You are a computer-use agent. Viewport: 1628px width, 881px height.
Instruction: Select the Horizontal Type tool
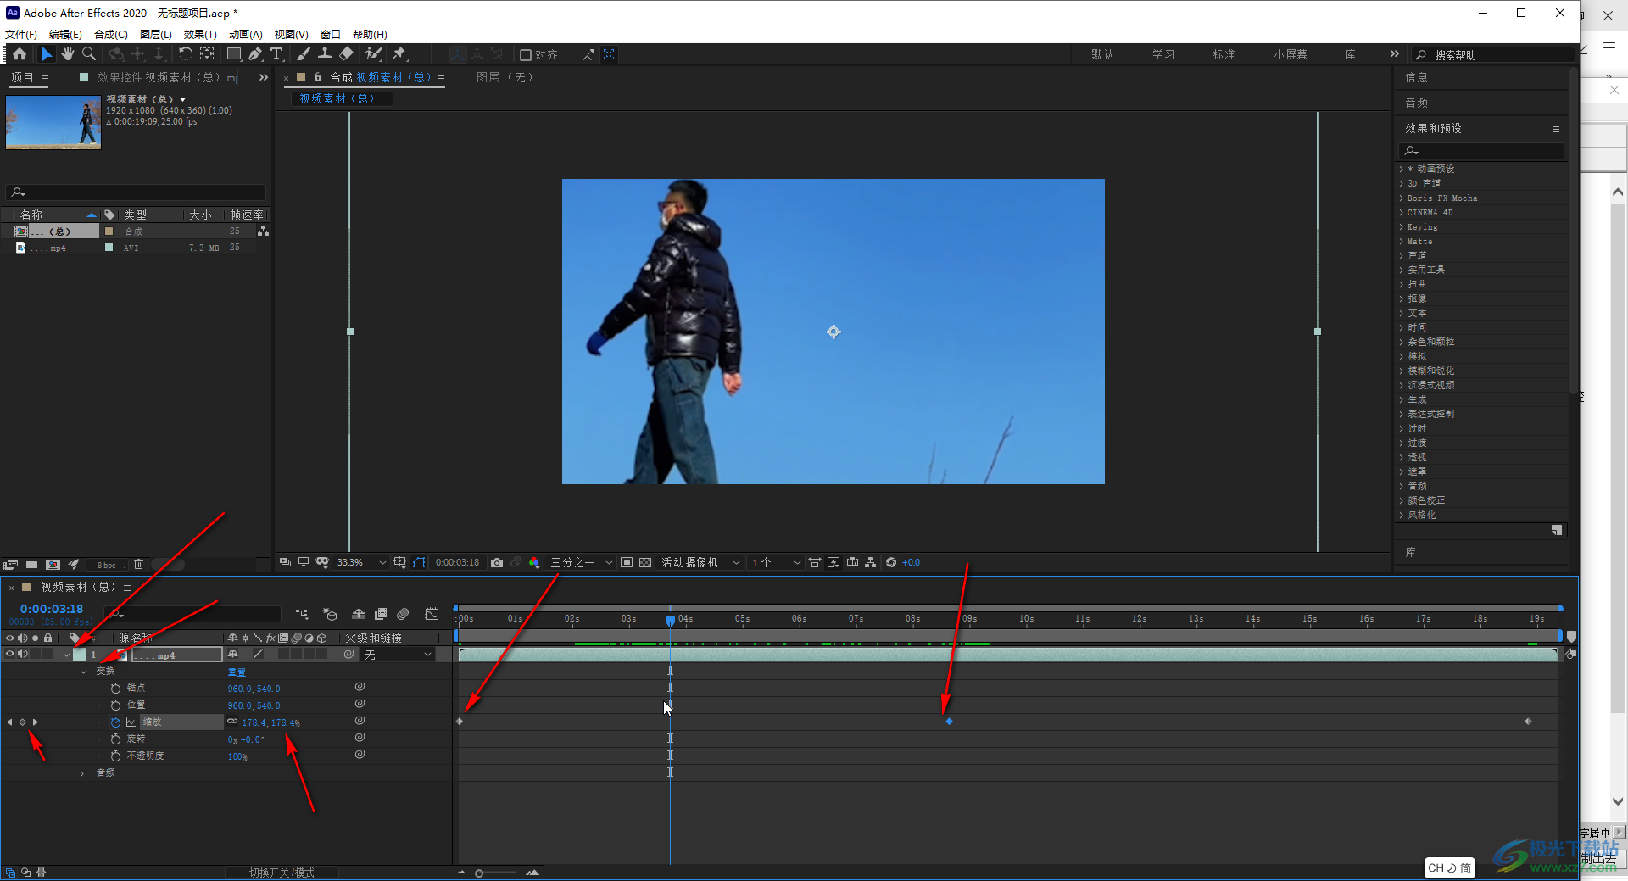click(x=276, y=54)
